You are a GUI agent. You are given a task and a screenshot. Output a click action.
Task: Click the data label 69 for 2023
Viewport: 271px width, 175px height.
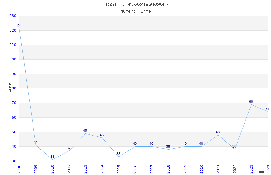coord(251,101)
